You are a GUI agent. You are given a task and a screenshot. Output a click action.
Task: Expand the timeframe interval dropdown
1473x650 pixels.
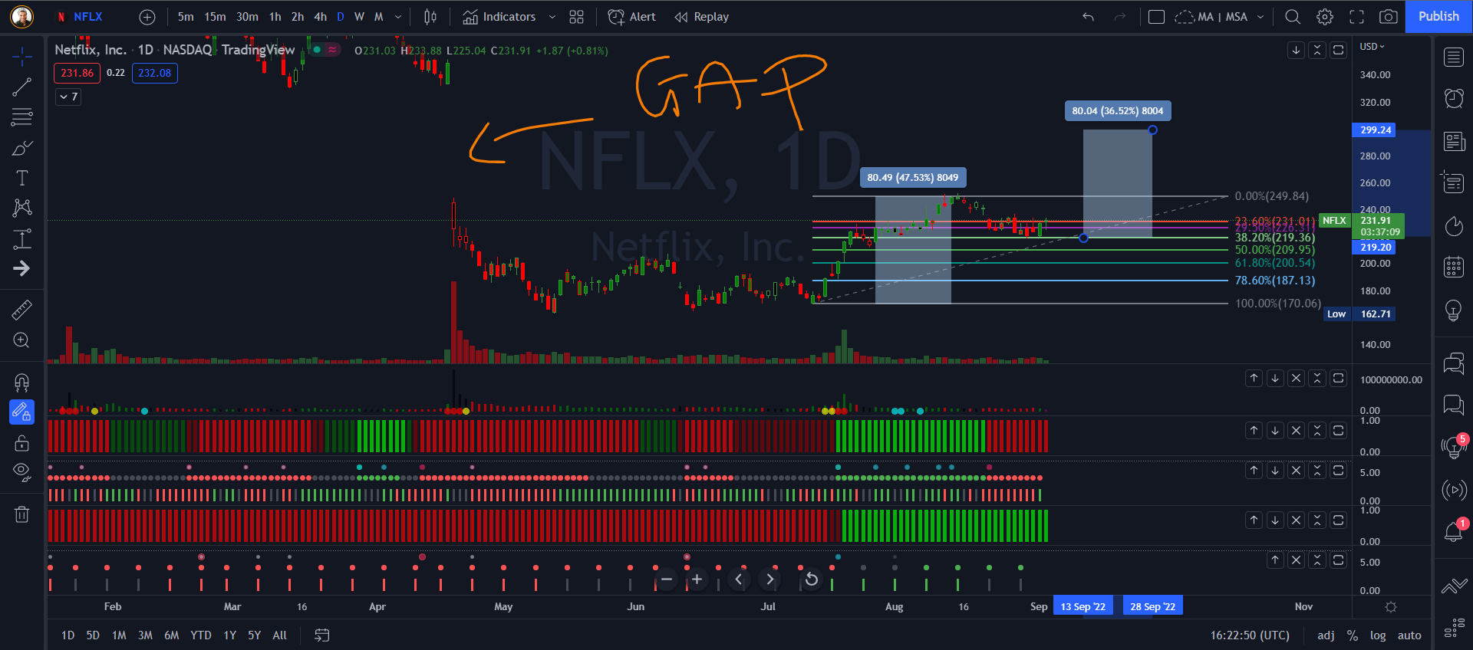tap(397, 17)
